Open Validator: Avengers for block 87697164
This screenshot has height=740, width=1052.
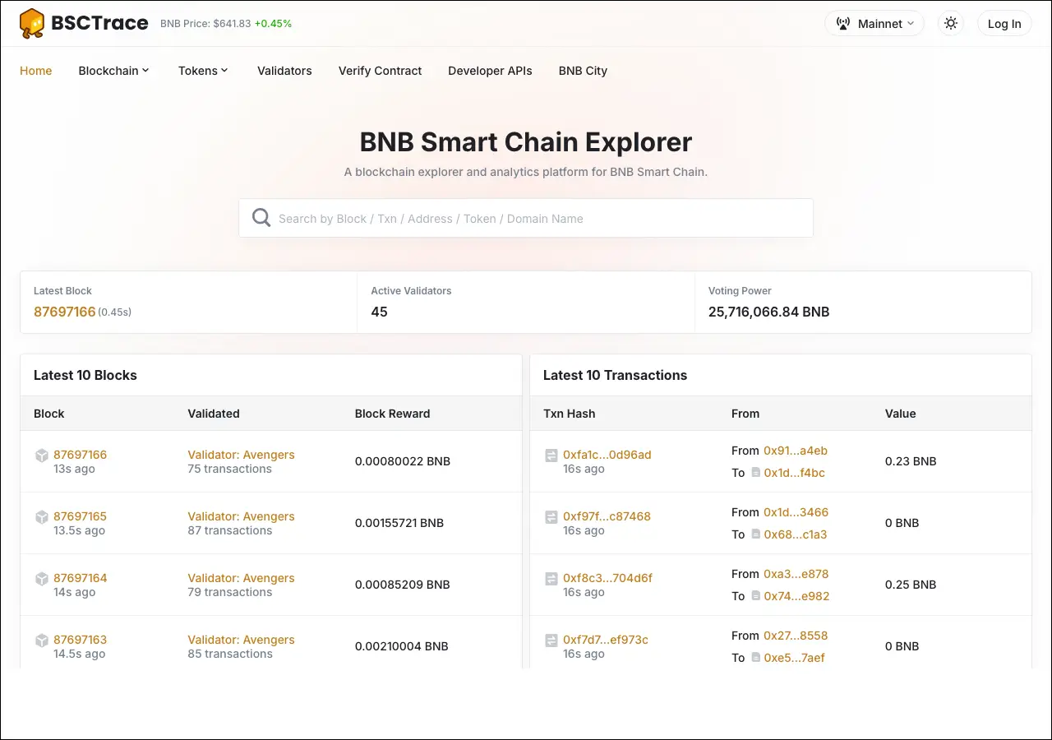click(241, 578)
